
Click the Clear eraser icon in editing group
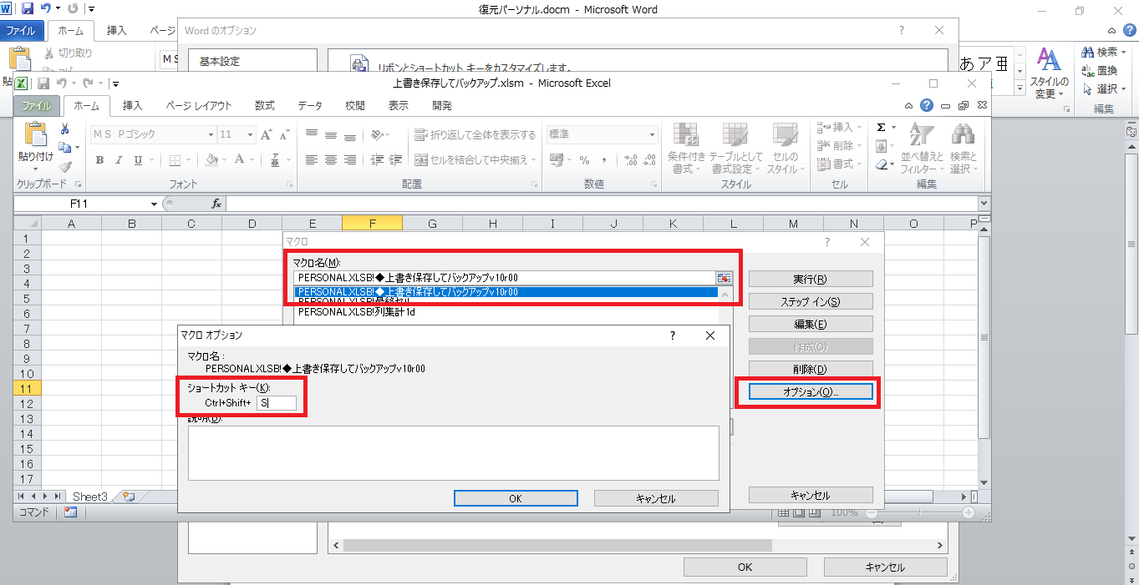click(881, 164)
